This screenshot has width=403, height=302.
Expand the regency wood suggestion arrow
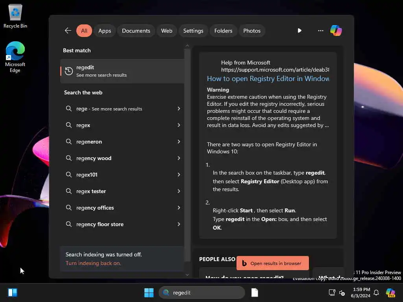[x=179, y=158]
